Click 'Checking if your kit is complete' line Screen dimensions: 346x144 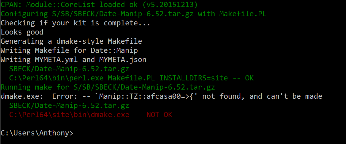(x=75, y=23)
